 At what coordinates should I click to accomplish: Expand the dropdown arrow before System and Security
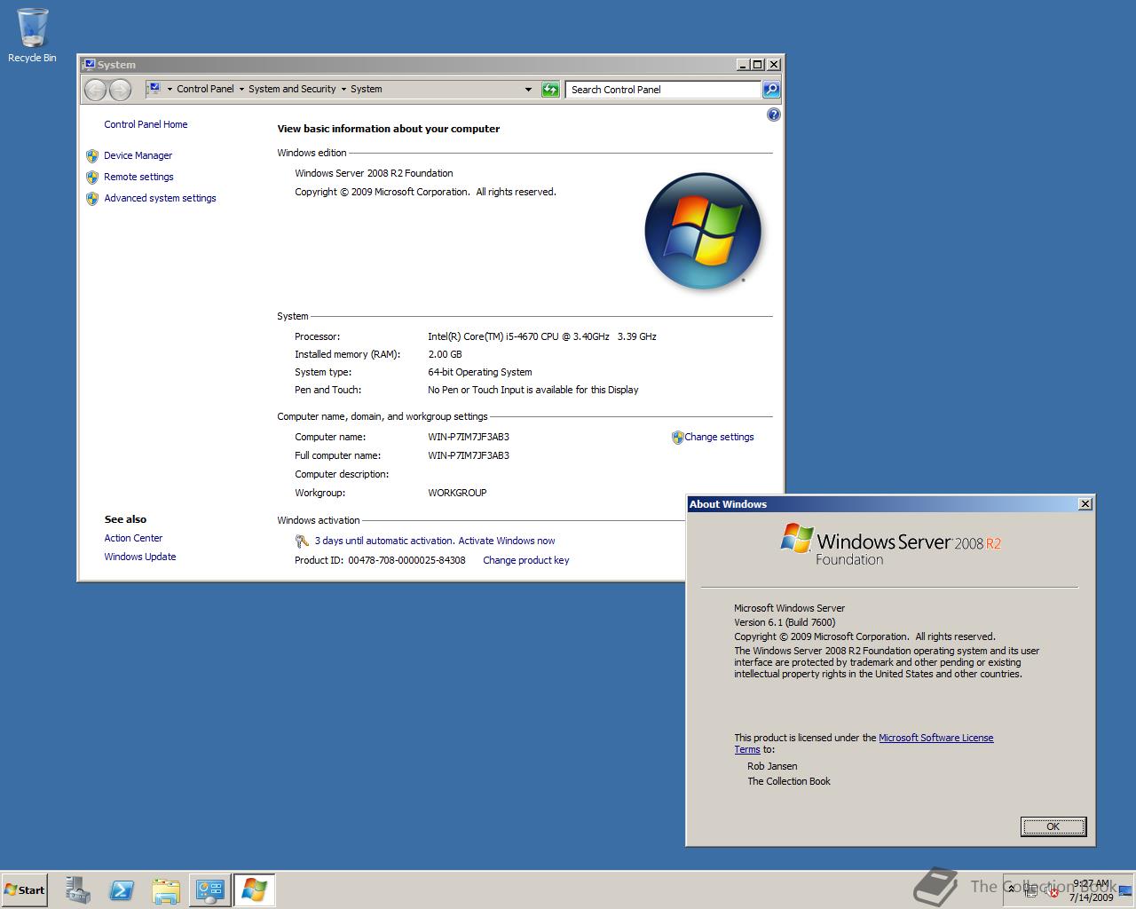click(241, 90)
